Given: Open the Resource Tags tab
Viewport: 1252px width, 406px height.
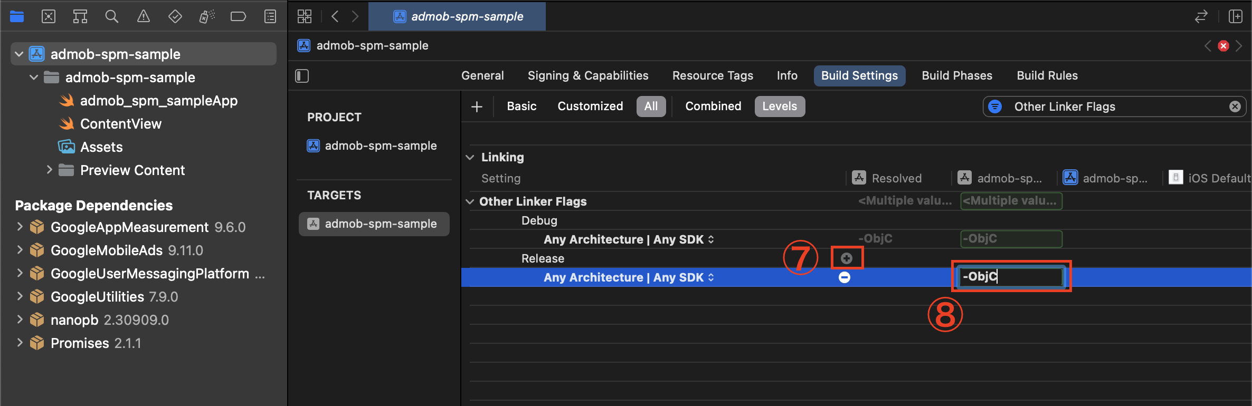Looking at the screenshot, I should [x=713, y=76].
